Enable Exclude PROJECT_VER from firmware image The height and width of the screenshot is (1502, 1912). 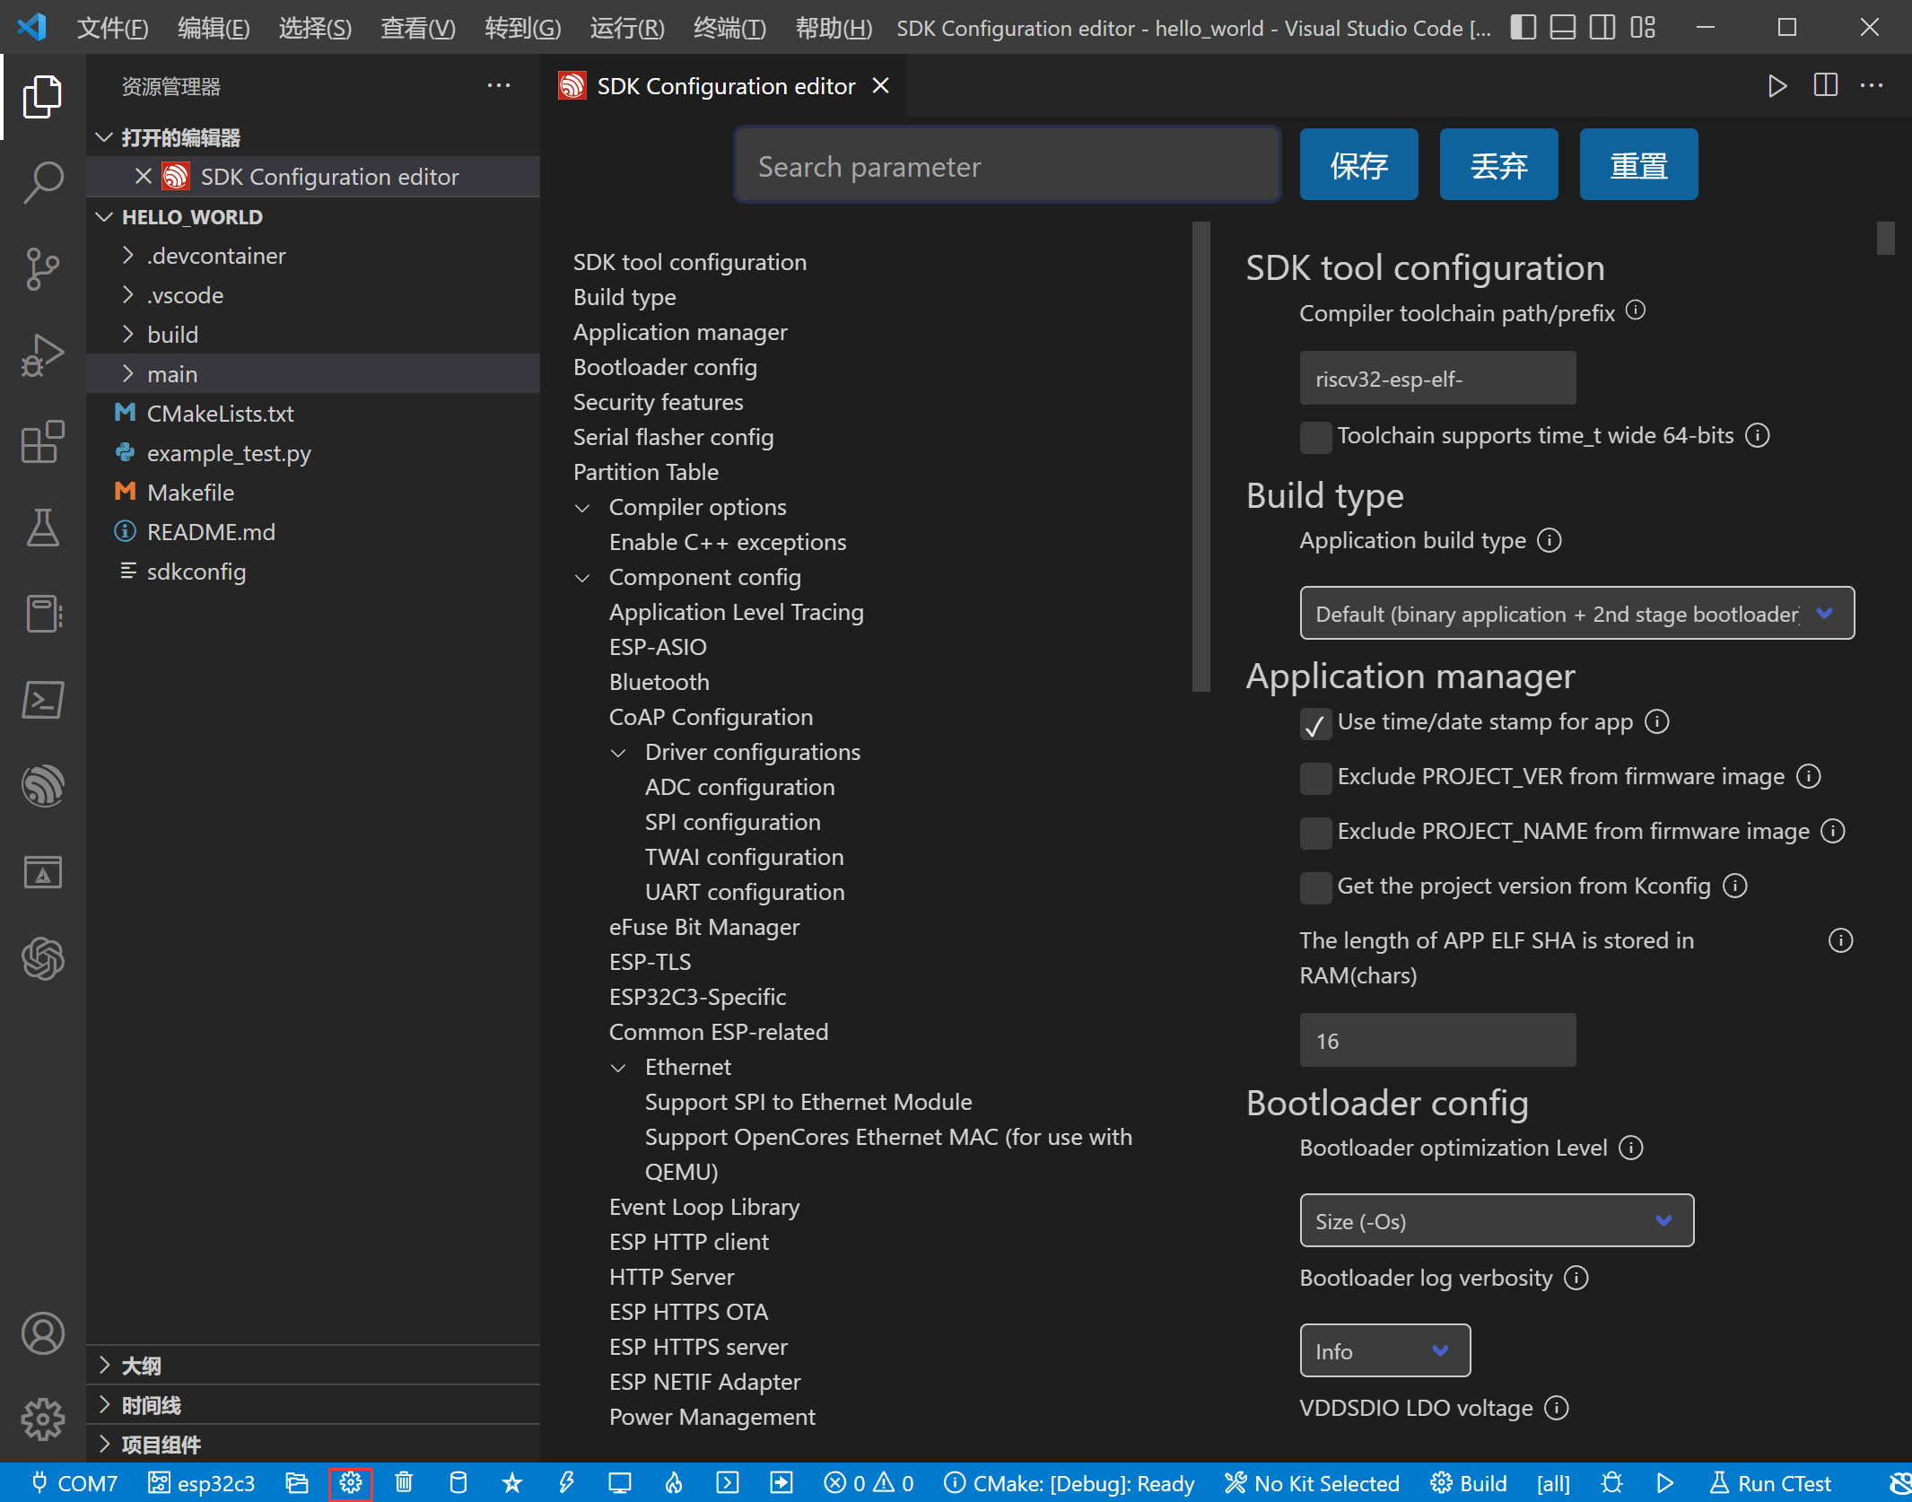[1315, 778]
